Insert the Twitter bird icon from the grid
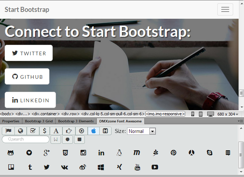Viewport: 244px width, 177px height. click(47, 167)
